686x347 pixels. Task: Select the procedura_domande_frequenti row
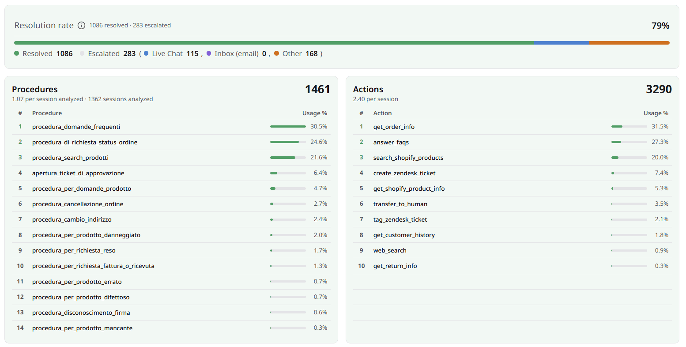click(171, 127)
